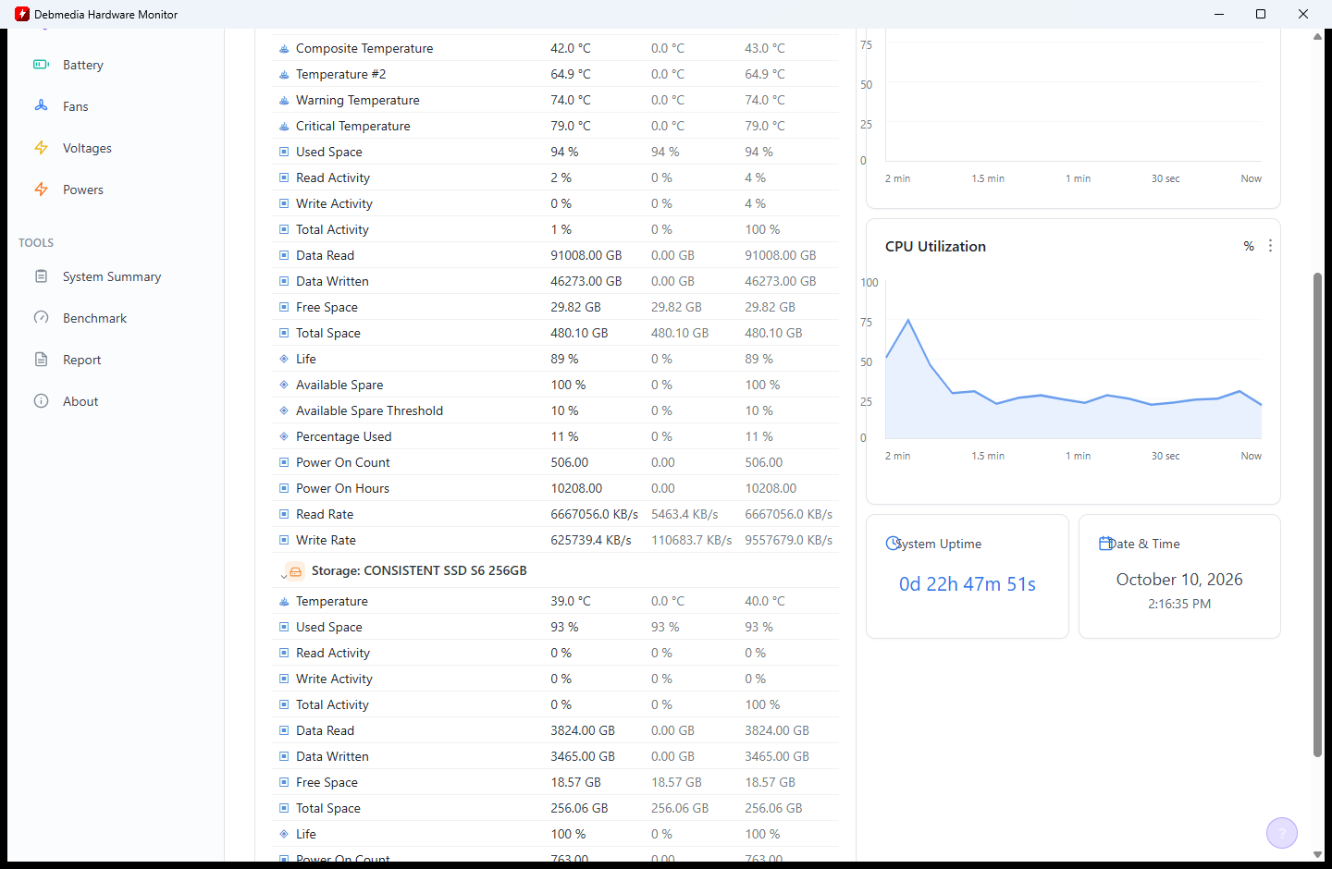Click the Battery icon in sidebar

pyautogui.click(x=41, y=65)
